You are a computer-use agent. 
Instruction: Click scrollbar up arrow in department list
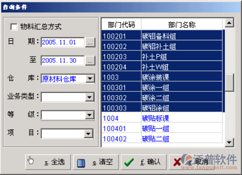[x=229, y=23]
